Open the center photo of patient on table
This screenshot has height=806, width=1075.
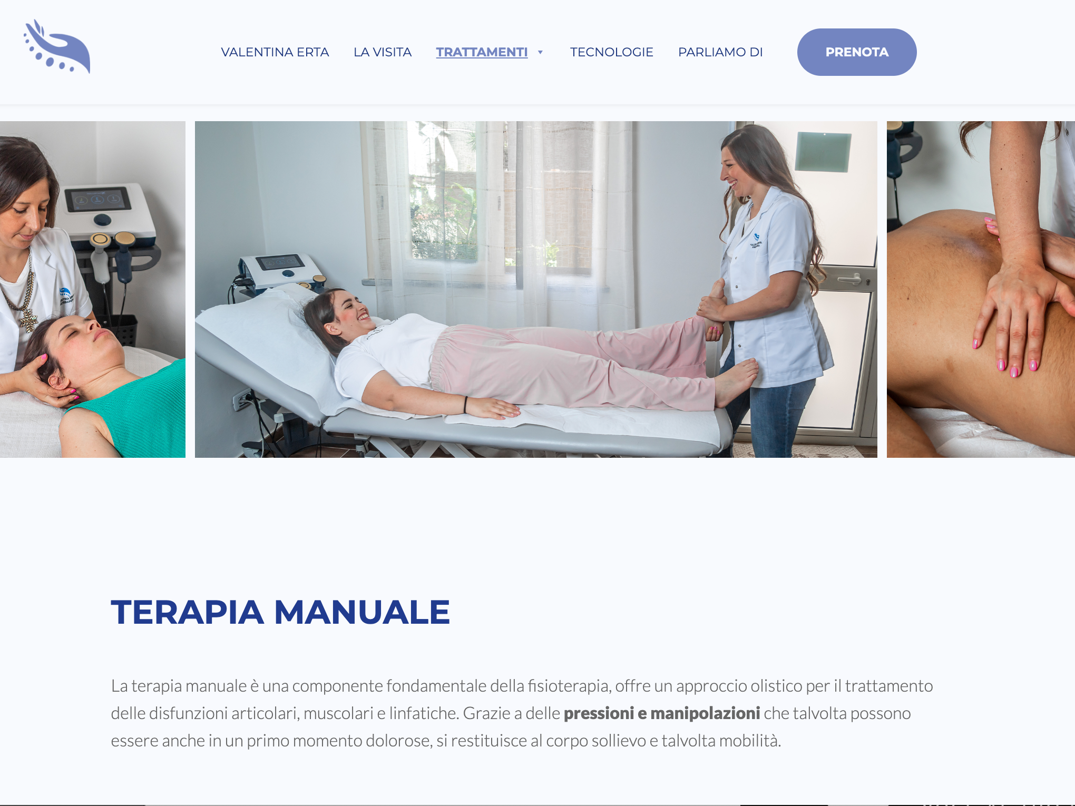coord(536,289)
